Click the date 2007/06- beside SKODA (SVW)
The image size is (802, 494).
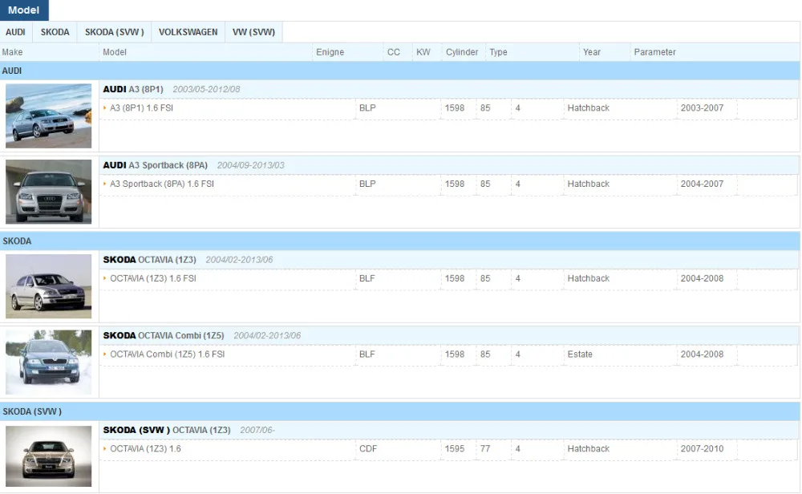point(257,430)
